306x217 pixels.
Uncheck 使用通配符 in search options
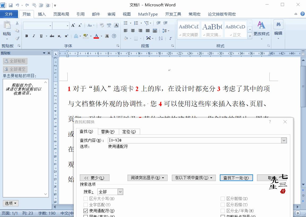coord(86,211)
